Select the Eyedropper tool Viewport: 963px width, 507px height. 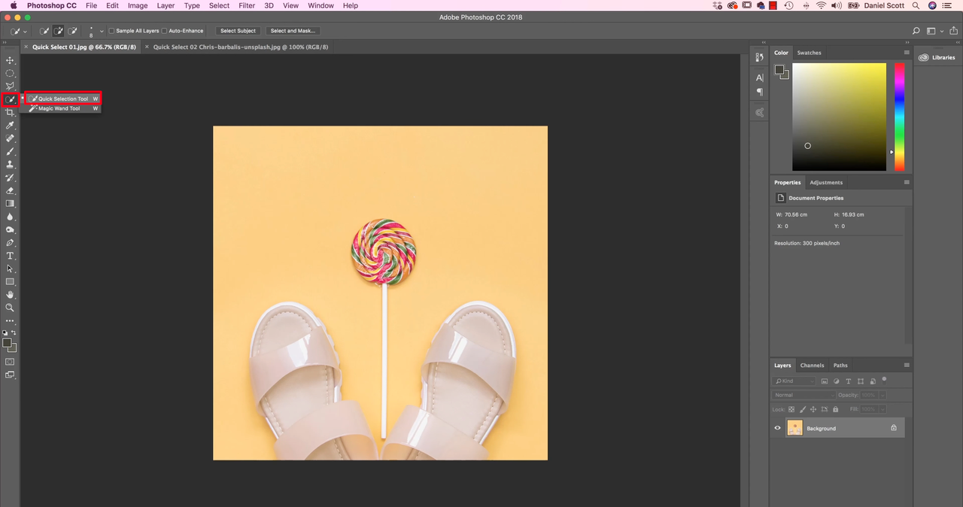pyautogui.click(x=10, y=125)
